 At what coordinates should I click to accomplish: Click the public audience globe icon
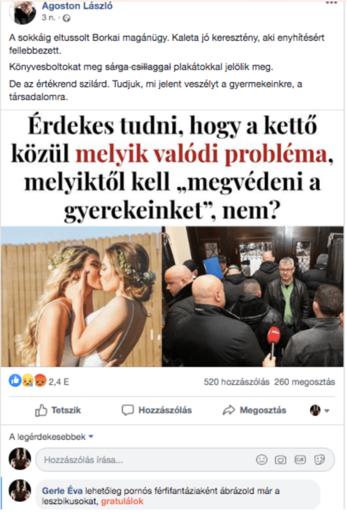coord(67,19)
